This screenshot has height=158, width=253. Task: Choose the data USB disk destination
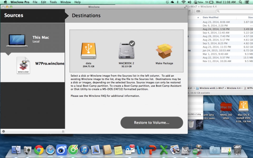point(89,55)
